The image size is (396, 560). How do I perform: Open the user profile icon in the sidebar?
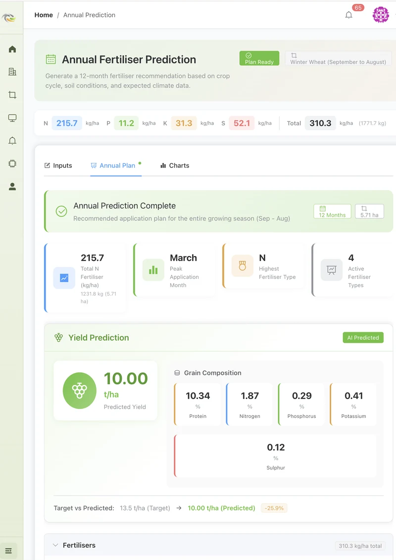click(12, 187)
